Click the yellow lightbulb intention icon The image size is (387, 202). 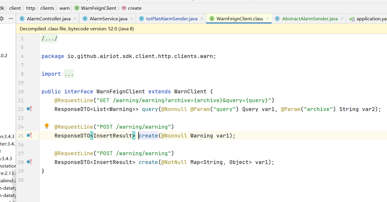pos(46,126)
